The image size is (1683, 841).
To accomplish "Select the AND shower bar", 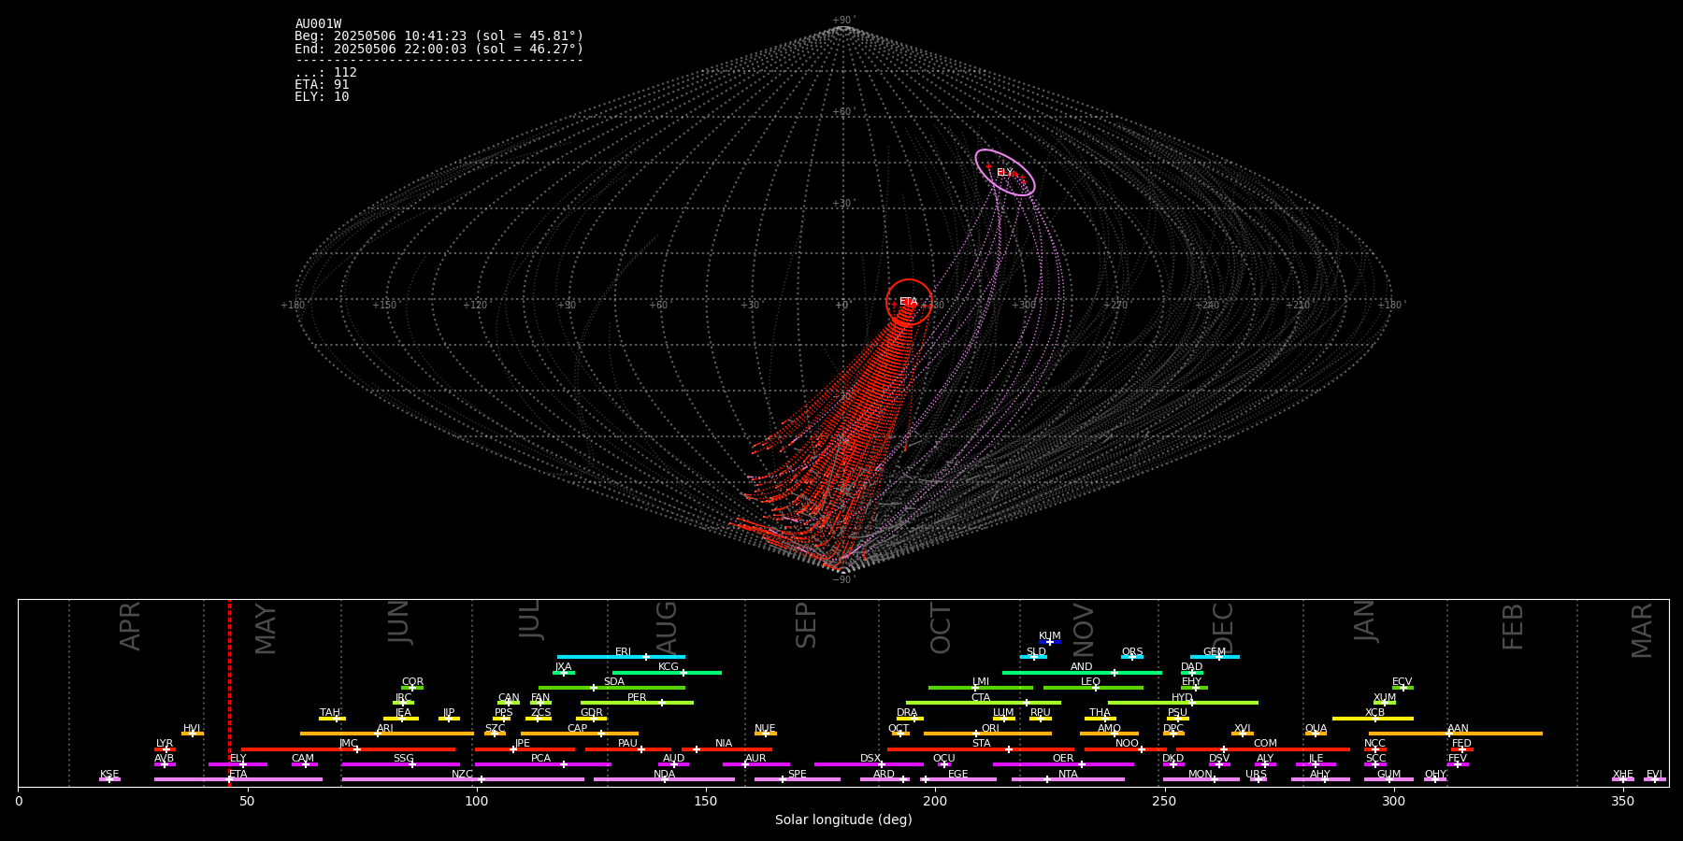I will coord(1082,672).
